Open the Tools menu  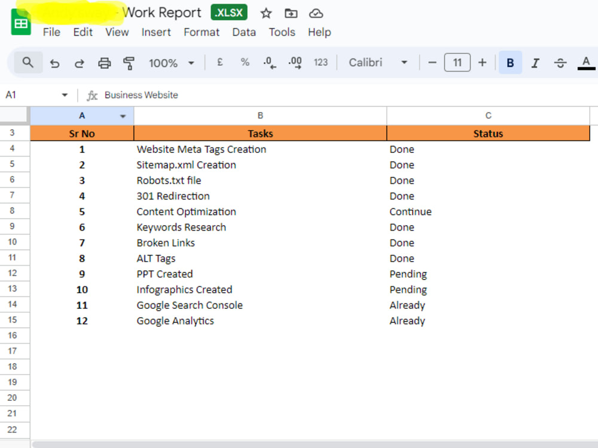(x=282, y=32)
